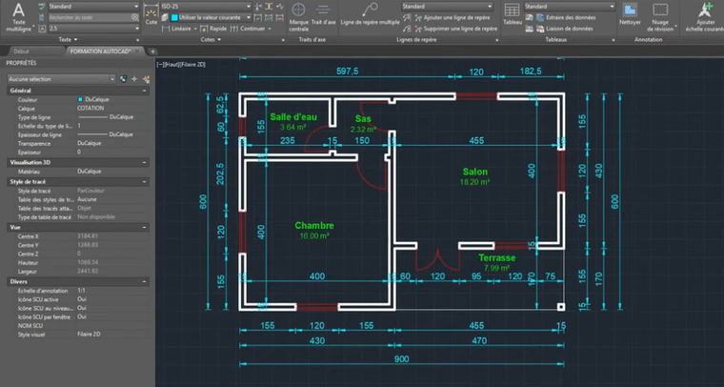Collapse the Général properties section
Image resolution: width=724 pixels, height=387 pixels.
tap(143, 90)
